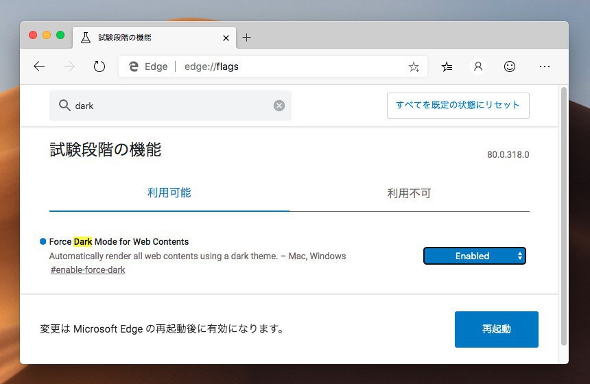Viewport: 590px width, 384px height.
Task: Maximize window with green button
Action: 60,35
